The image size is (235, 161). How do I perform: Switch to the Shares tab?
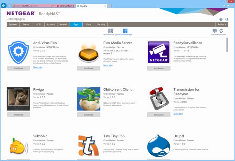[26, 24]
